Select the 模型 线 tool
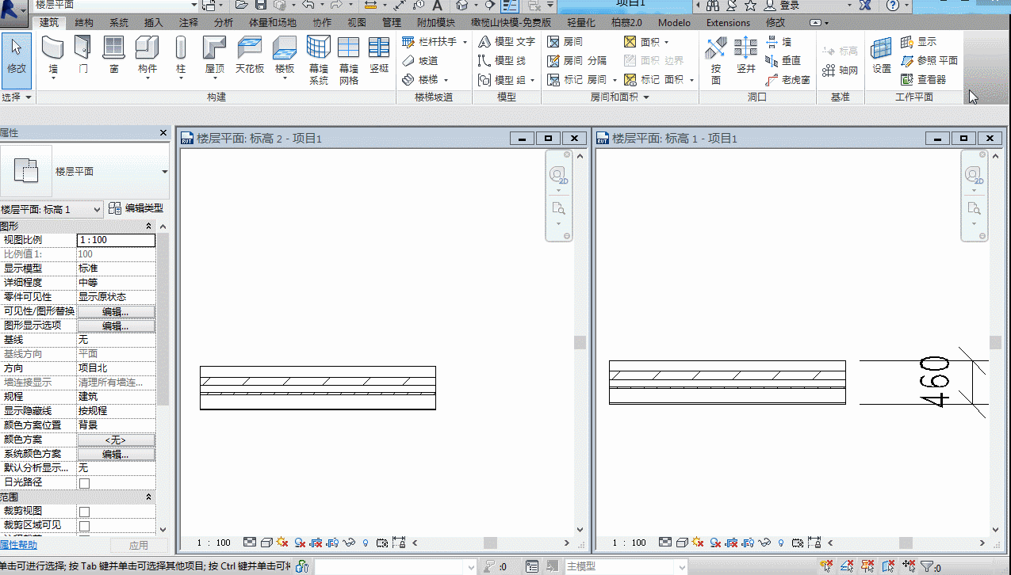Screen dimensions: 1011x575 [503, 60]
